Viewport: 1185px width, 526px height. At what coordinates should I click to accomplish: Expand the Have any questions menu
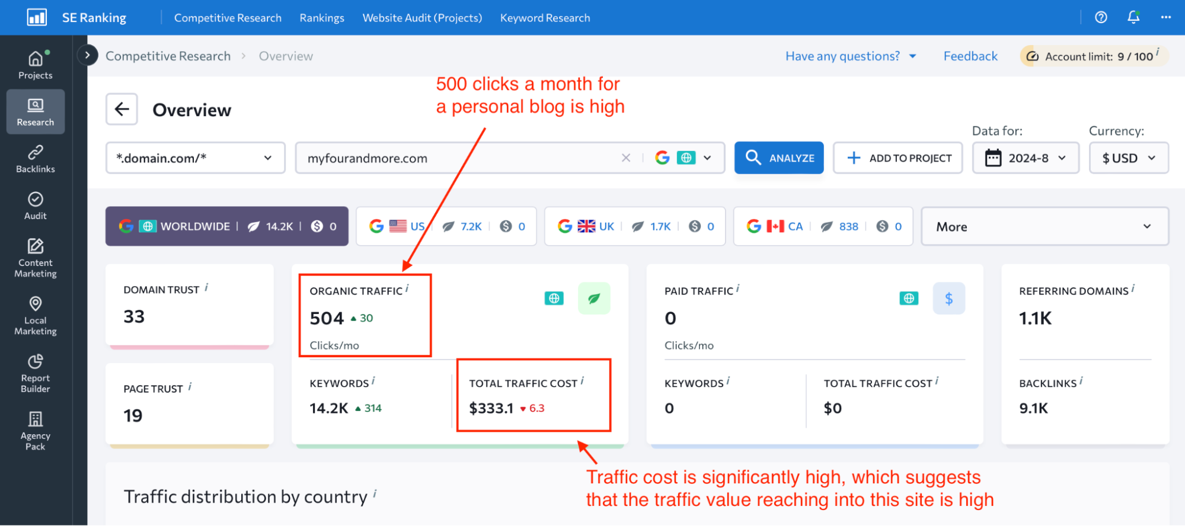(x=851, y=56)
